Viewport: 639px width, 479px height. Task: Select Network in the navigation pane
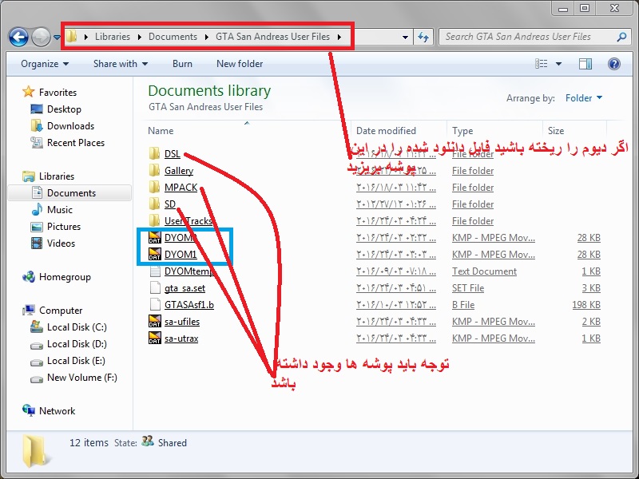[49, 411]
